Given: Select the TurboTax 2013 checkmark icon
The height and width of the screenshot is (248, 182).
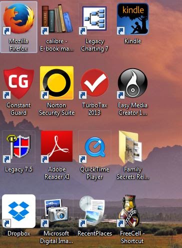Looking at the screenshot, I should [94, 83].
